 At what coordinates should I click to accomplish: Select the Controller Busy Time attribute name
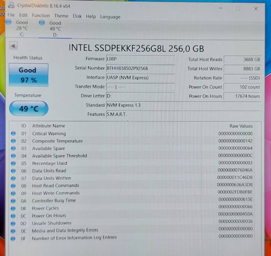click(x=54, y=201)
